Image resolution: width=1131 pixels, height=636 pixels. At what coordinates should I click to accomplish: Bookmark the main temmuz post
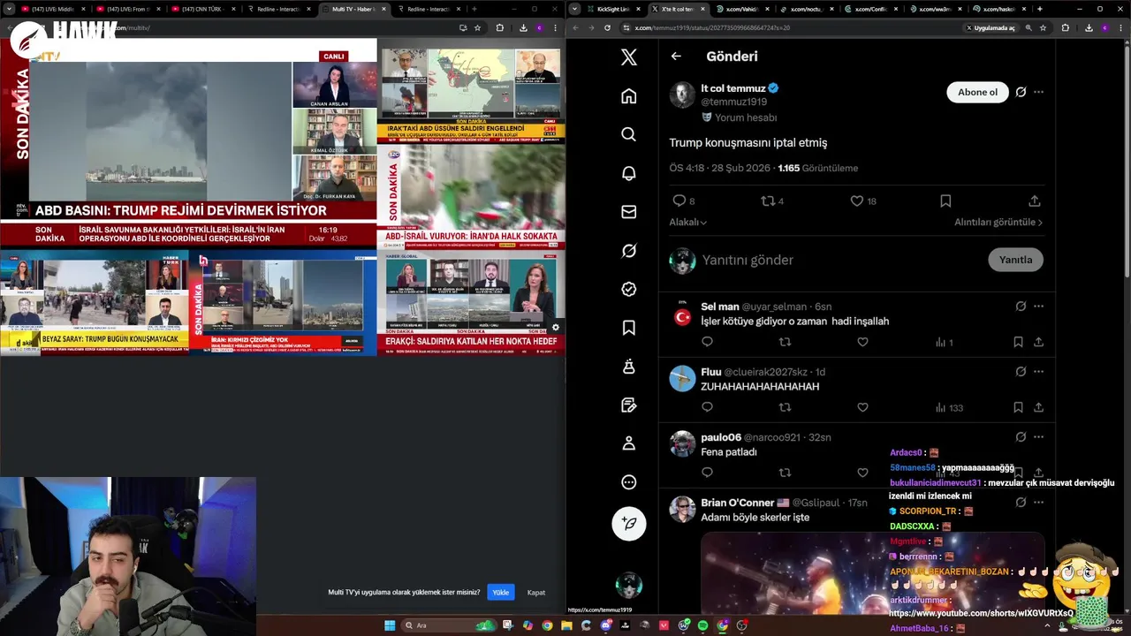tap(945, 201)
